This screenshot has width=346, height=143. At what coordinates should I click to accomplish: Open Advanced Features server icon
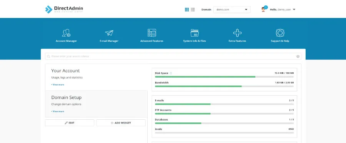(x=152, y=33)
